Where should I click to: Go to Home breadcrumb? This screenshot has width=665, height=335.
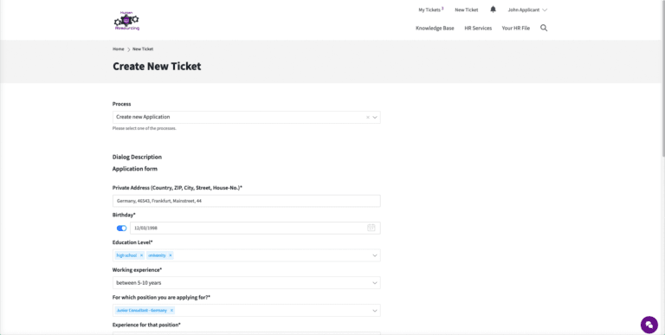(x=119, y=49)
